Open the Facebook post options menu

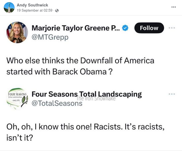click(x=173, y=7)
